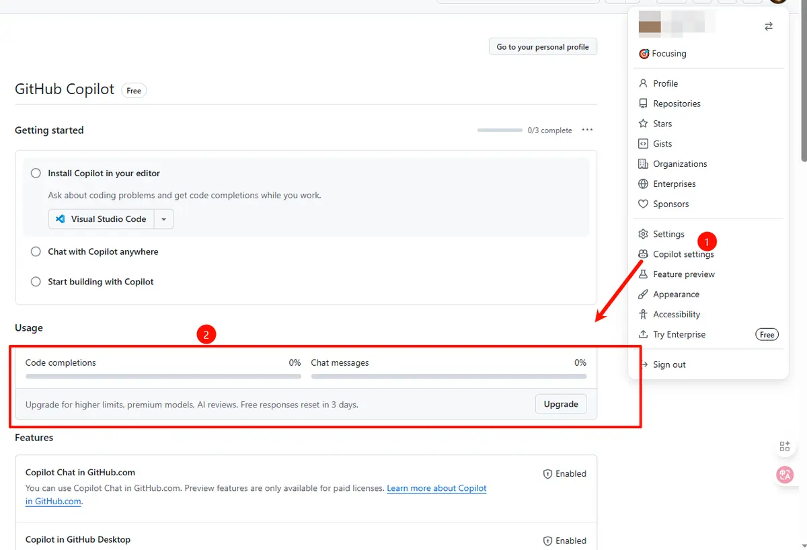
Task: Click the Features section heading
Action: click(34, 438)
